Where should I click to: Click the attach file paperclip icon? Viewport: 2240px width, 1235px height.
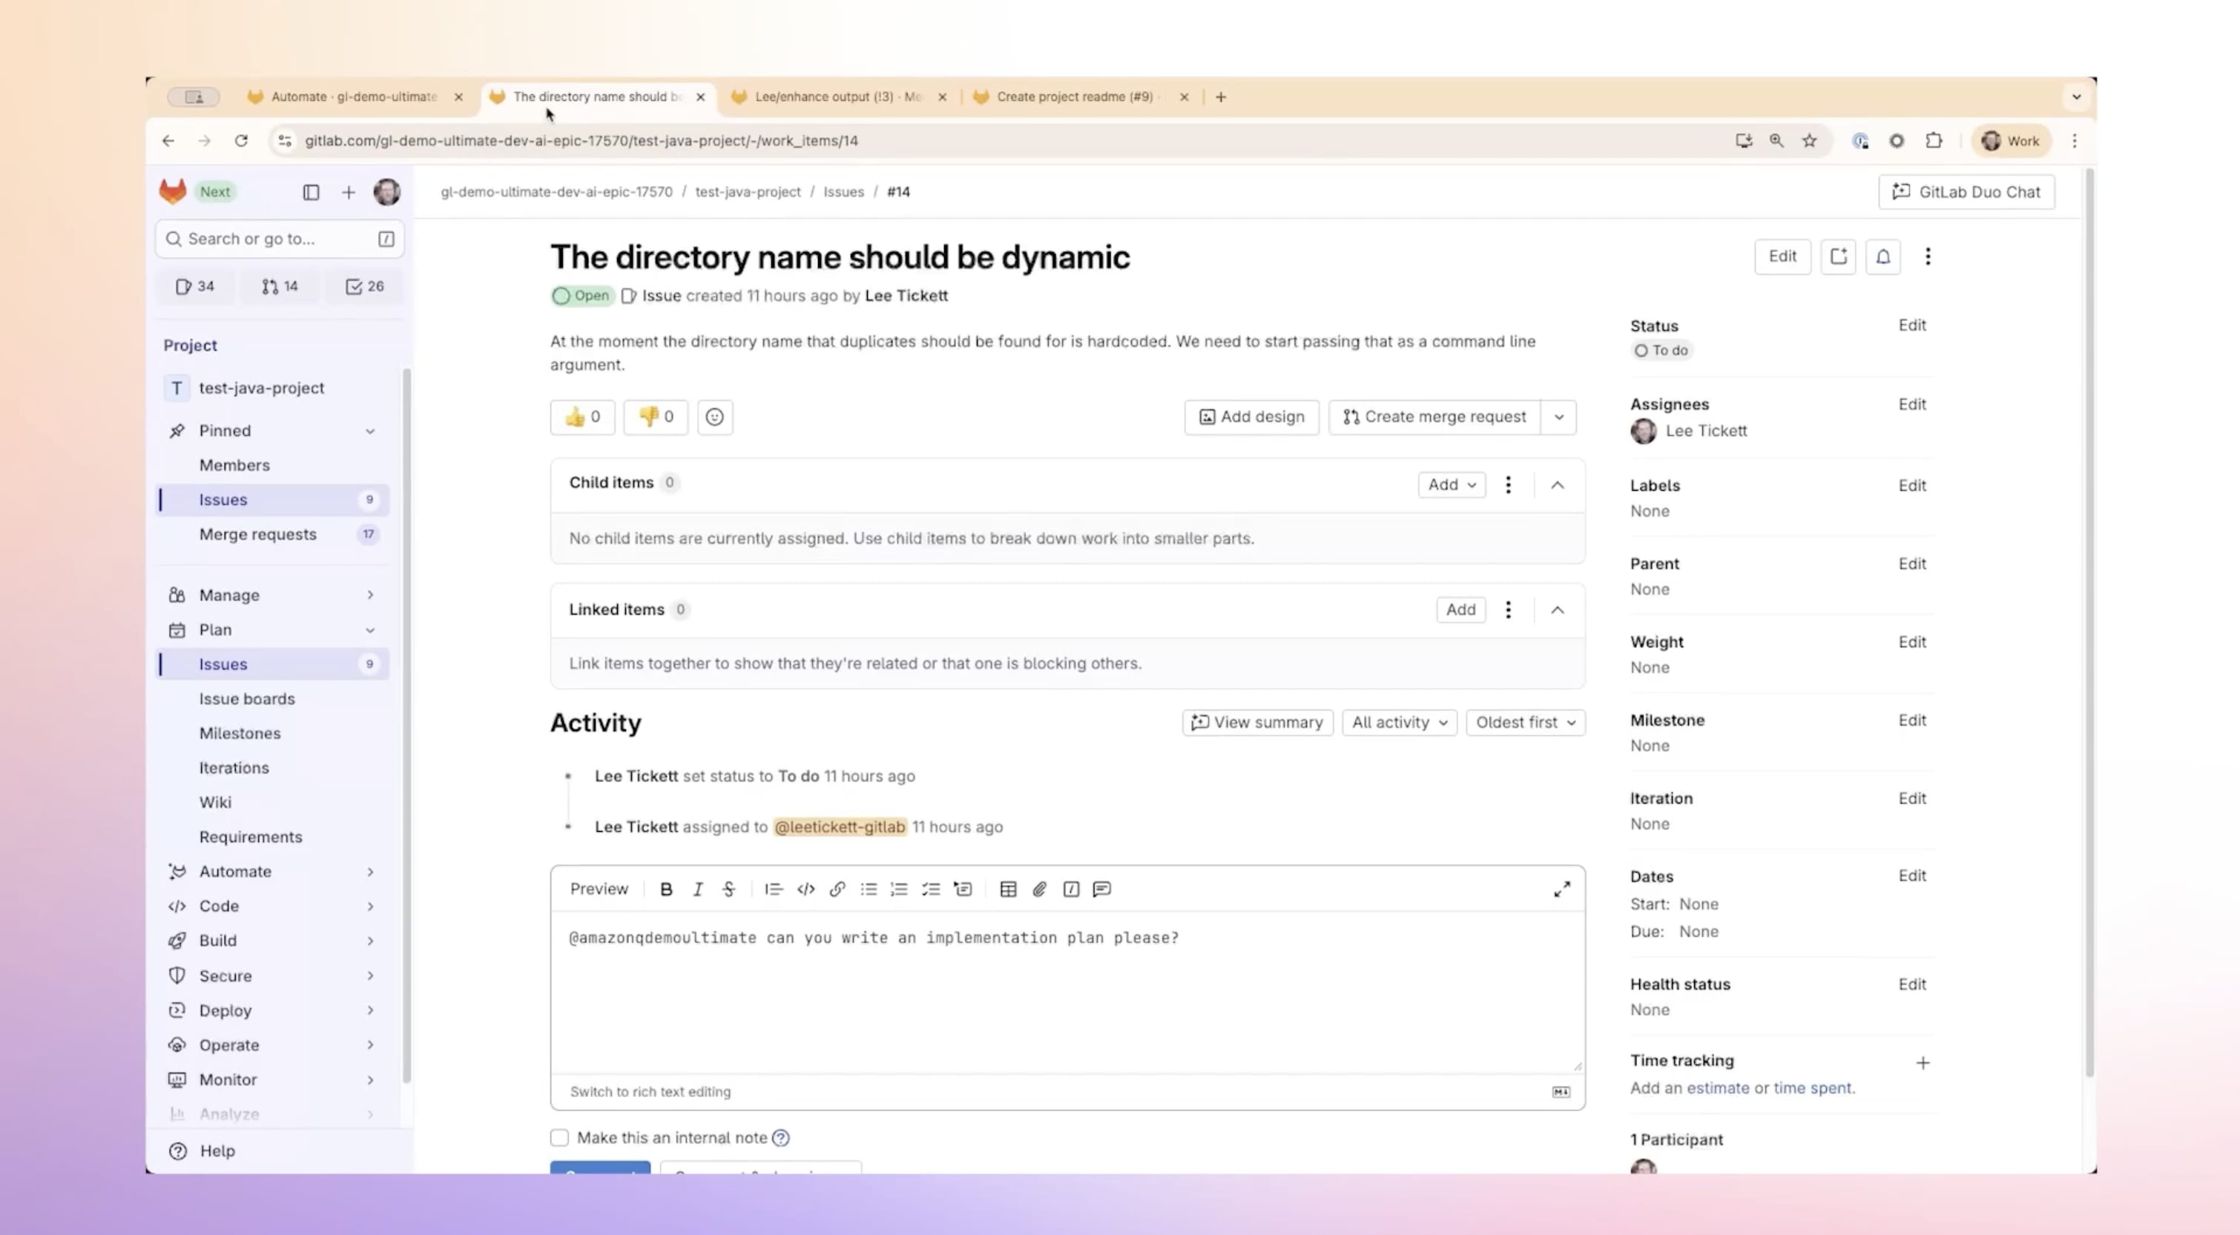click(x=1039, y=889)
